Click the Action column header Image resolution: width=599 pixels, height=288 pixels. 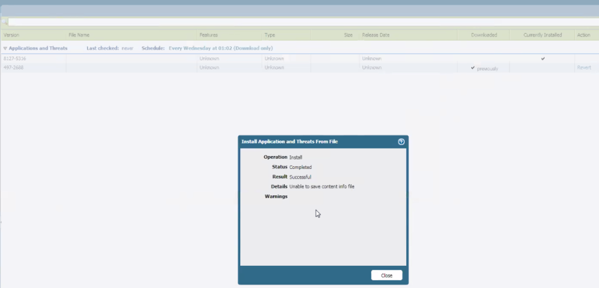[583, 35]
